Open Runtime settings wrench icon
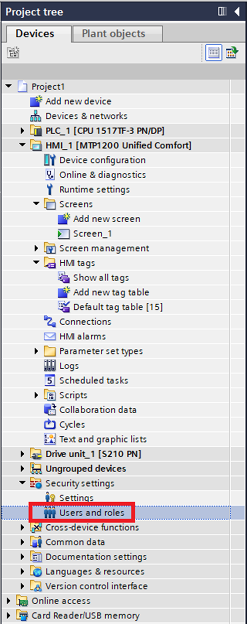 [50, 190]
